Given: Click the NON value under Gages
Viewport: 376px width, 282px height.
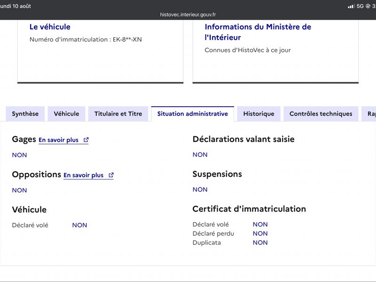Looking at the screenshot, I should pos(19,155).
